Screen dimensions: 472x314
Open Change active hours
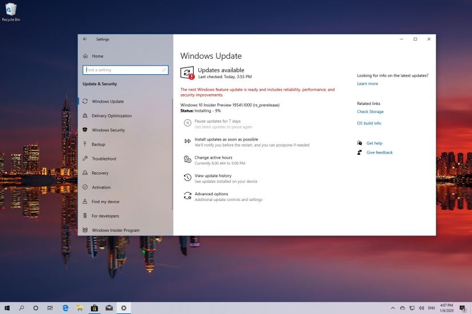tap(213, 158)
